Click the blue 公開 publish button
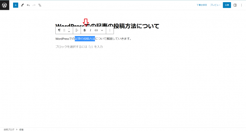This screenshot has width=246, height=131. pos(227,5)
